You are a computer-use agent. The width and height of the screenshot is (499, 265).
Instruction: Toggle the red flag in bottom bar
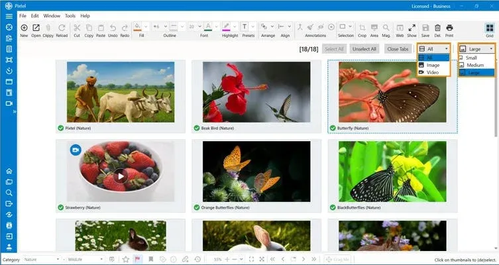coord(137,259)
